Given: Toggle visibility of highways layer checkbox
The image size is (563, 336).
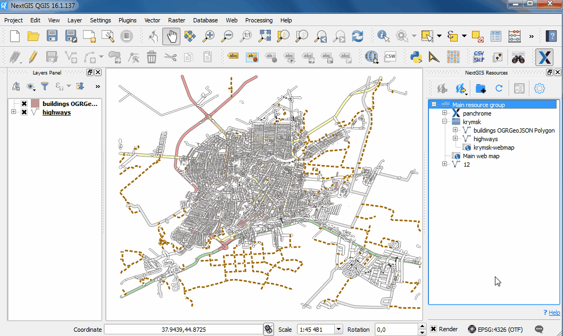Looking at the screenshot, I should [24, 112].
